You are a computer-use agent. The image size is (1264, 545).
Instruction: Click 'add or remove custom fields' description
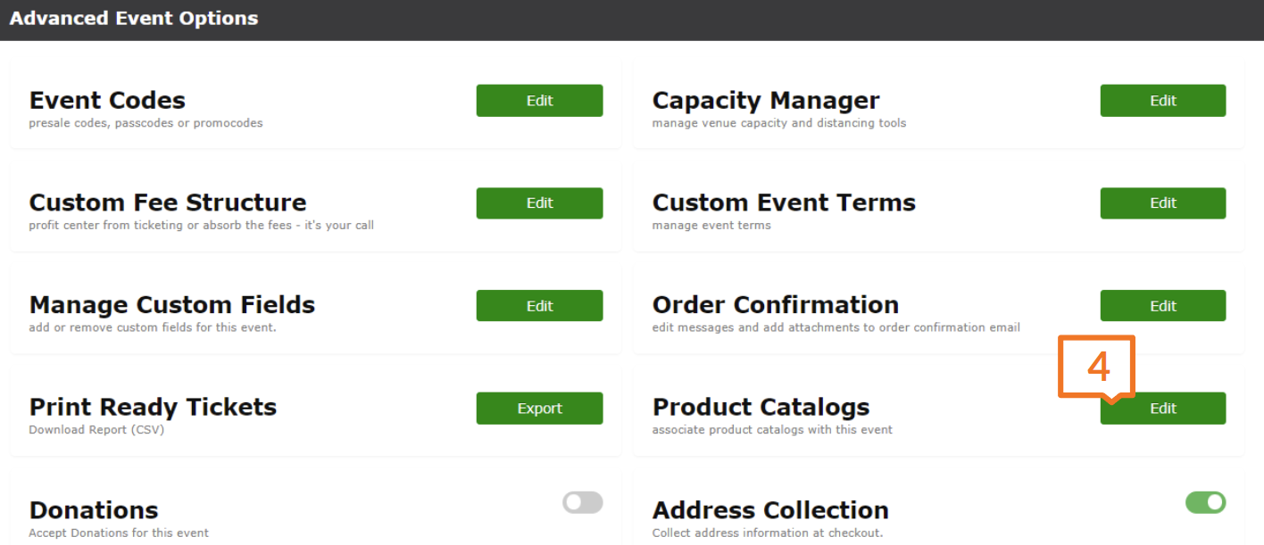coord(153,327)
